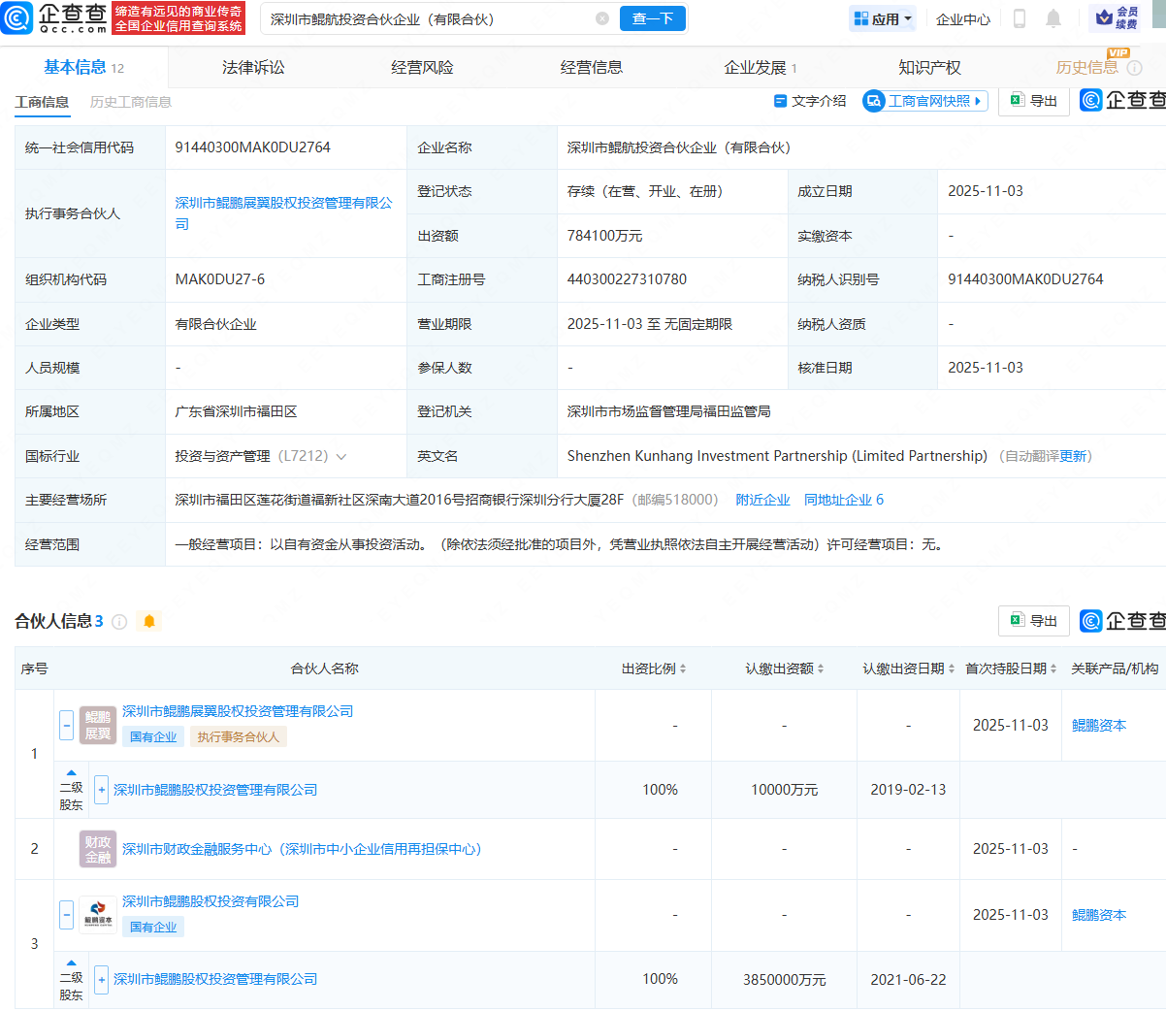Open notifications via the header bell icon

1053,18
